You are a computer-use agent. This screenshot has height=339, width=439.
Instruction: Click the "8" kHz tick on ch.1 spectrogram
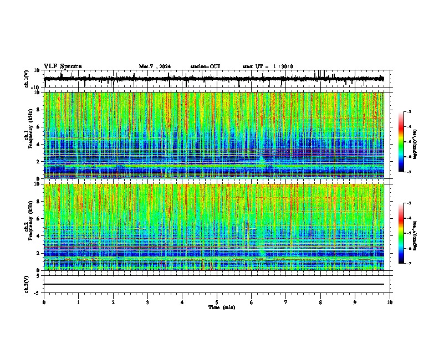39,110
